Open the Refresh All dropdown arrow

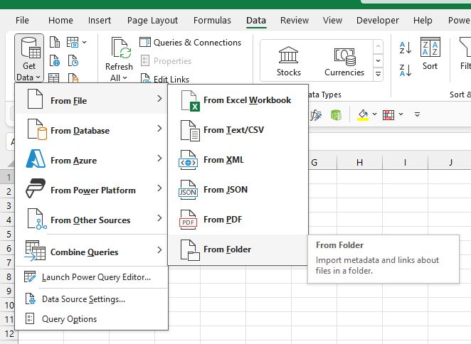click(x=125, y=78)
